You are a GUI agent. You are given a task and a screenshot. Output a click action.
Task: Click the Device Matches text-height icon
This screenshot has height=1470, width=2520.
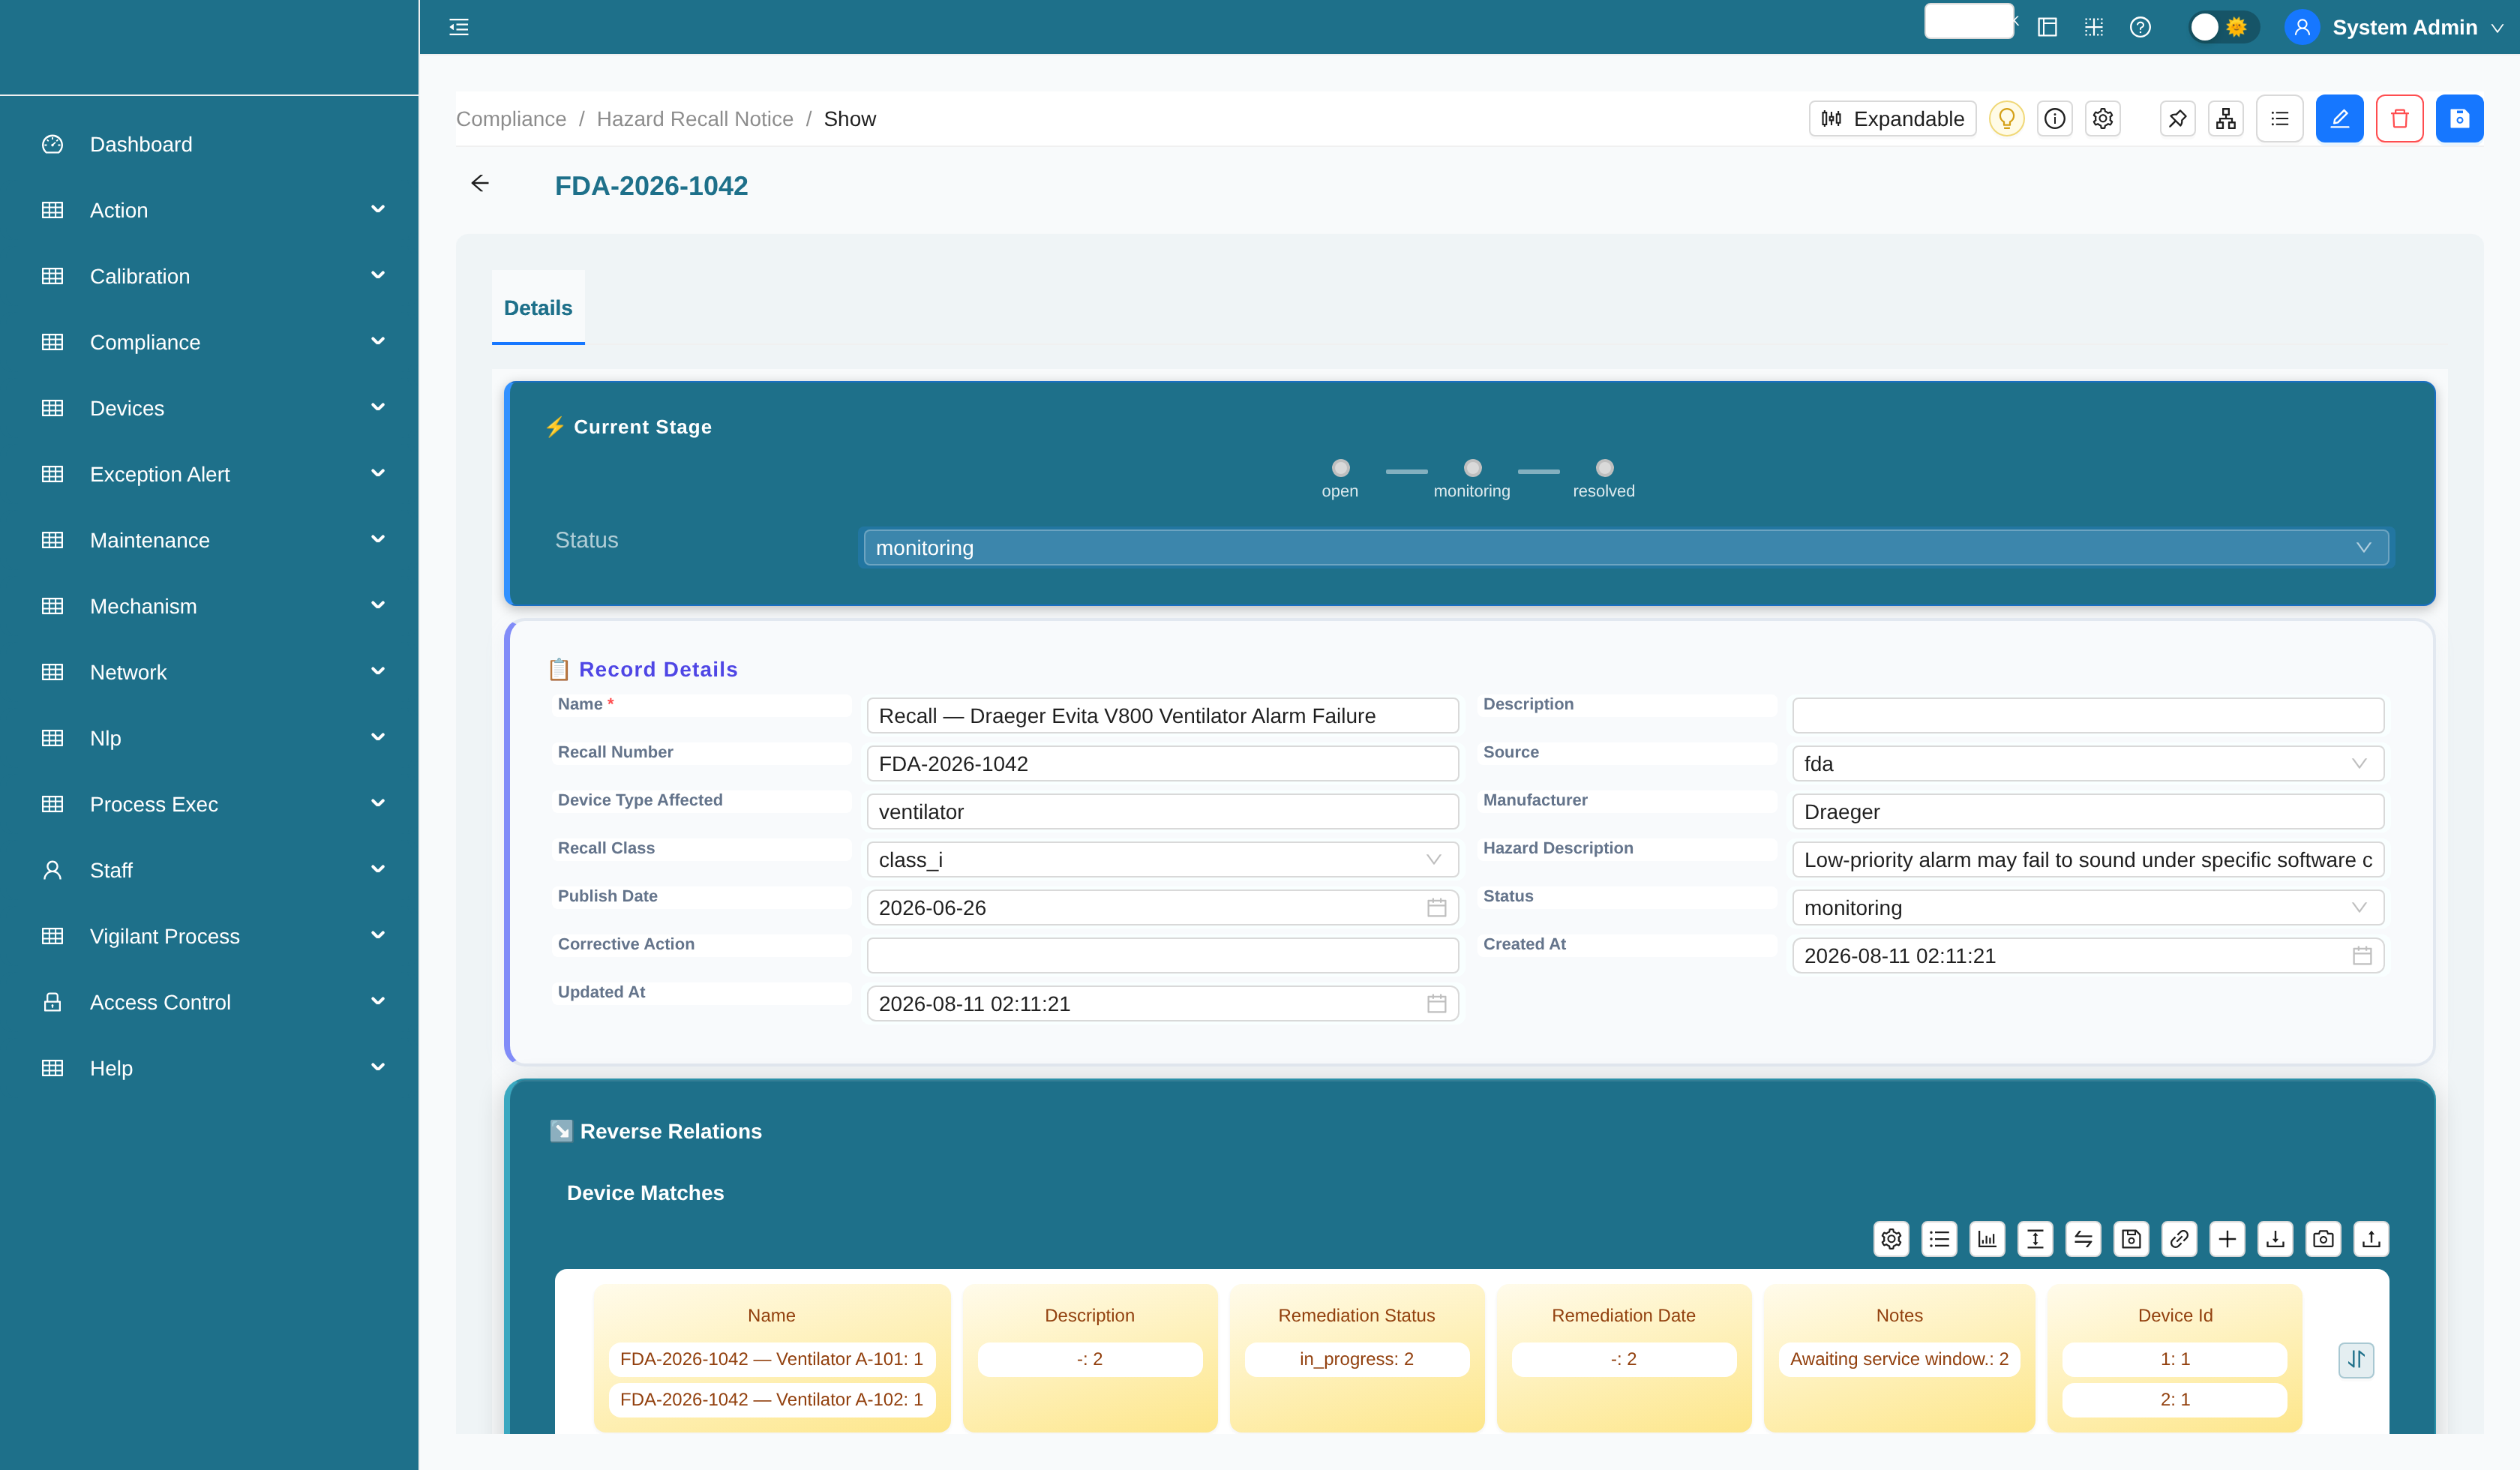pyautogui.click(x=2035, y=1239)
